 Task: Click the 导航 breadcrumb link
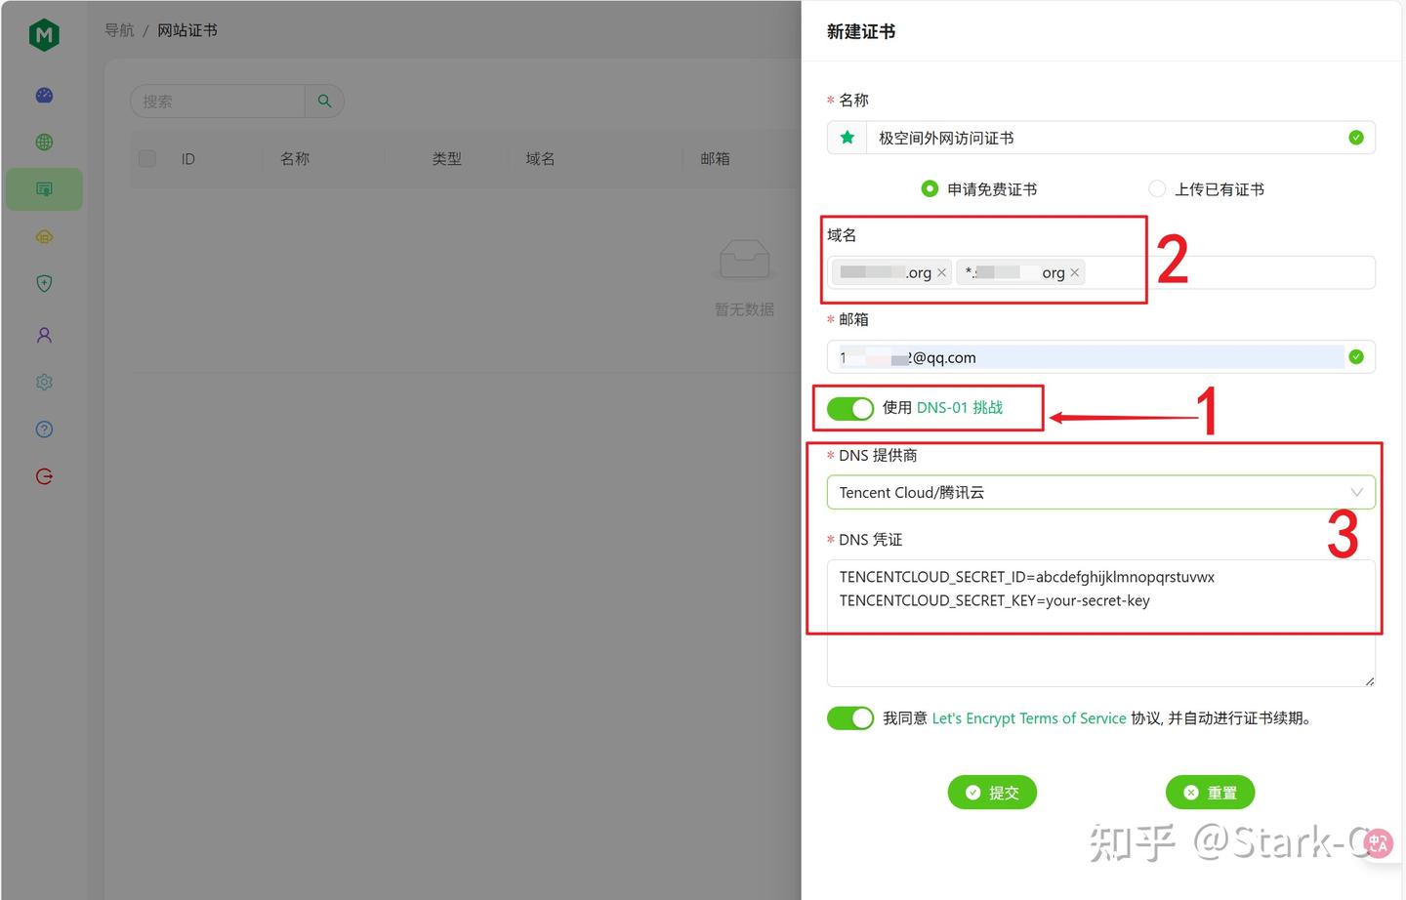(118, 30)
